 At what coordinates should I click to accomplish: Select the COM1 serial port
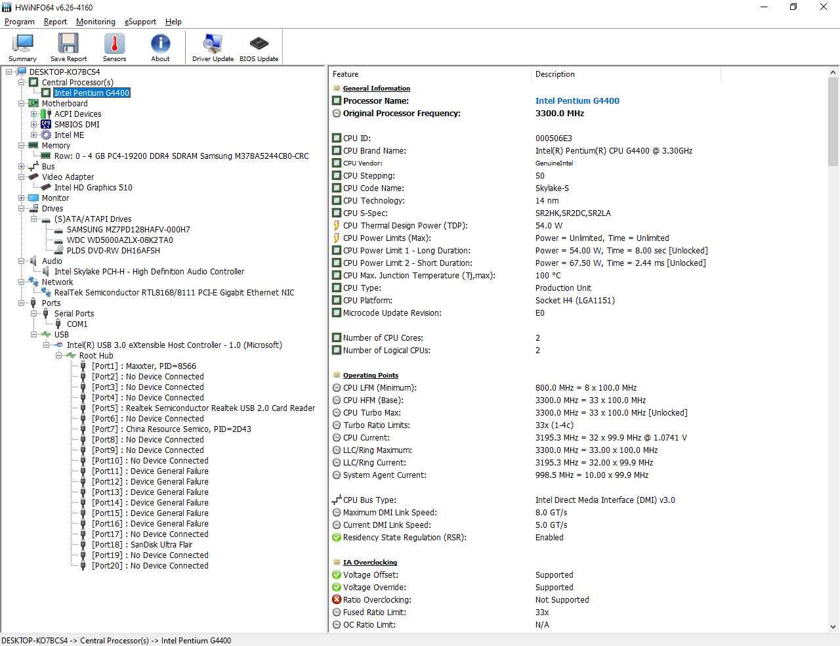77,324
